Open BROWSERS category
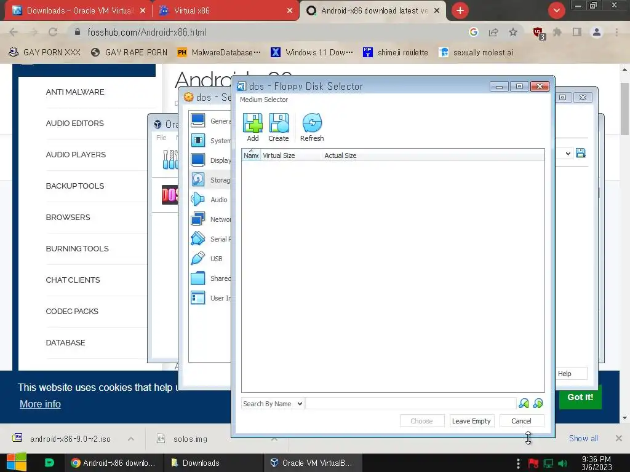The width and height of the screenshot is (630, 472). tap(68, 217)
